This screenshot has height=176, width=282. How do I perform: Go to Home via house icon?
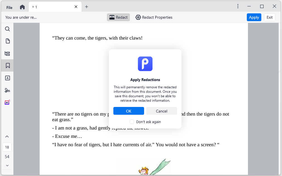pos(22,7)
